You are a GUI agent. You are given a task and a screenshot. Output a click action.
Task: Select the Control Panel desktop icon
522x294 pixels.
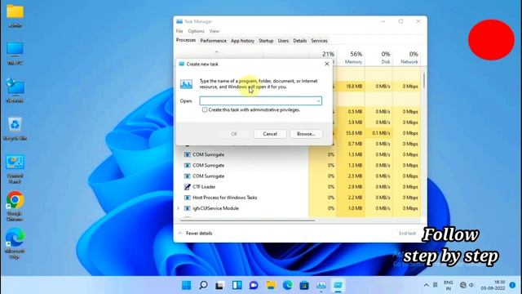15,169
